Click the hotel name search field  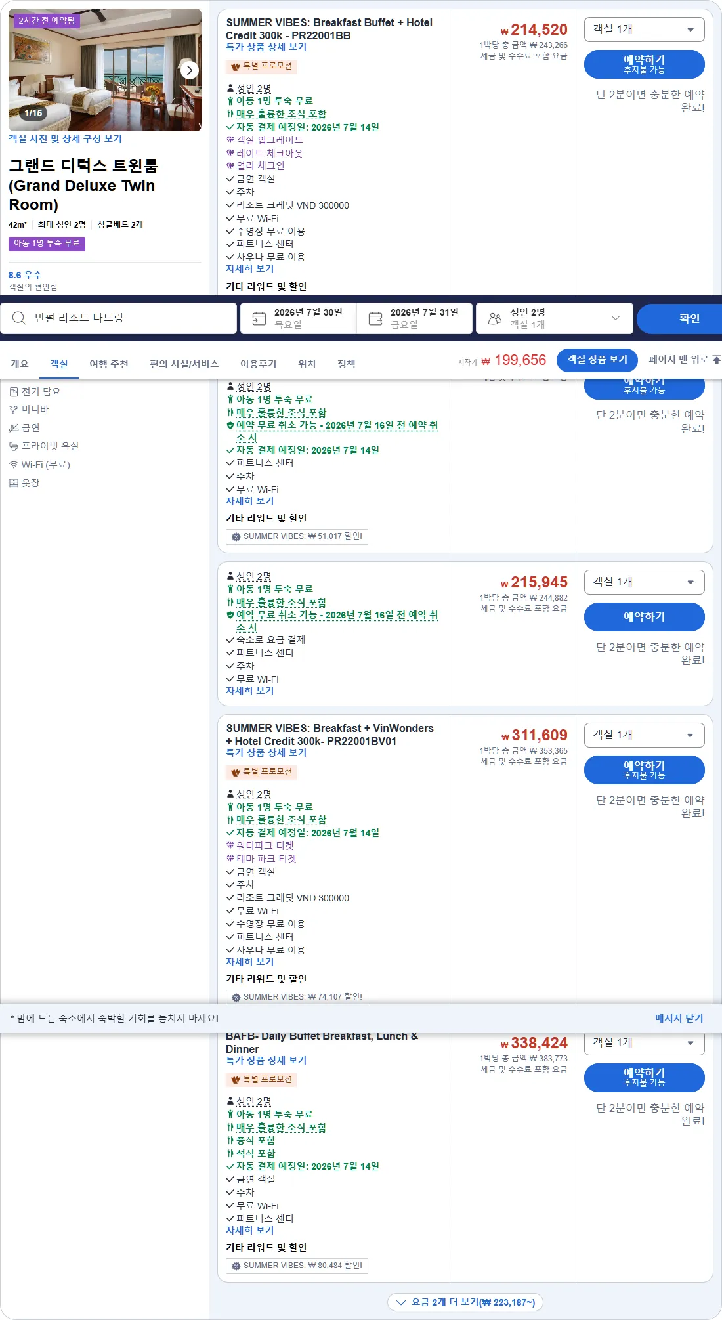[119, 318]
